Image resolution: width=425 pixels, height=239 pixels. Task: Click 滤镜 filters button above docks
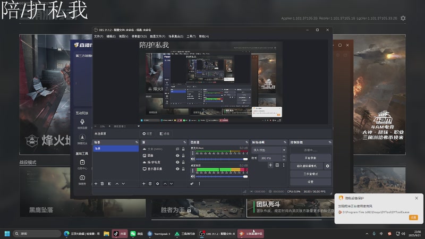164,134
